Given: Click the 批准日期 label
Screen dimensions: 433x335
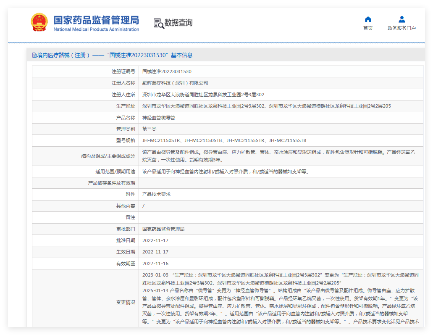Looking at the screenshot, I should pyautogui.click(x=126, y=240).
